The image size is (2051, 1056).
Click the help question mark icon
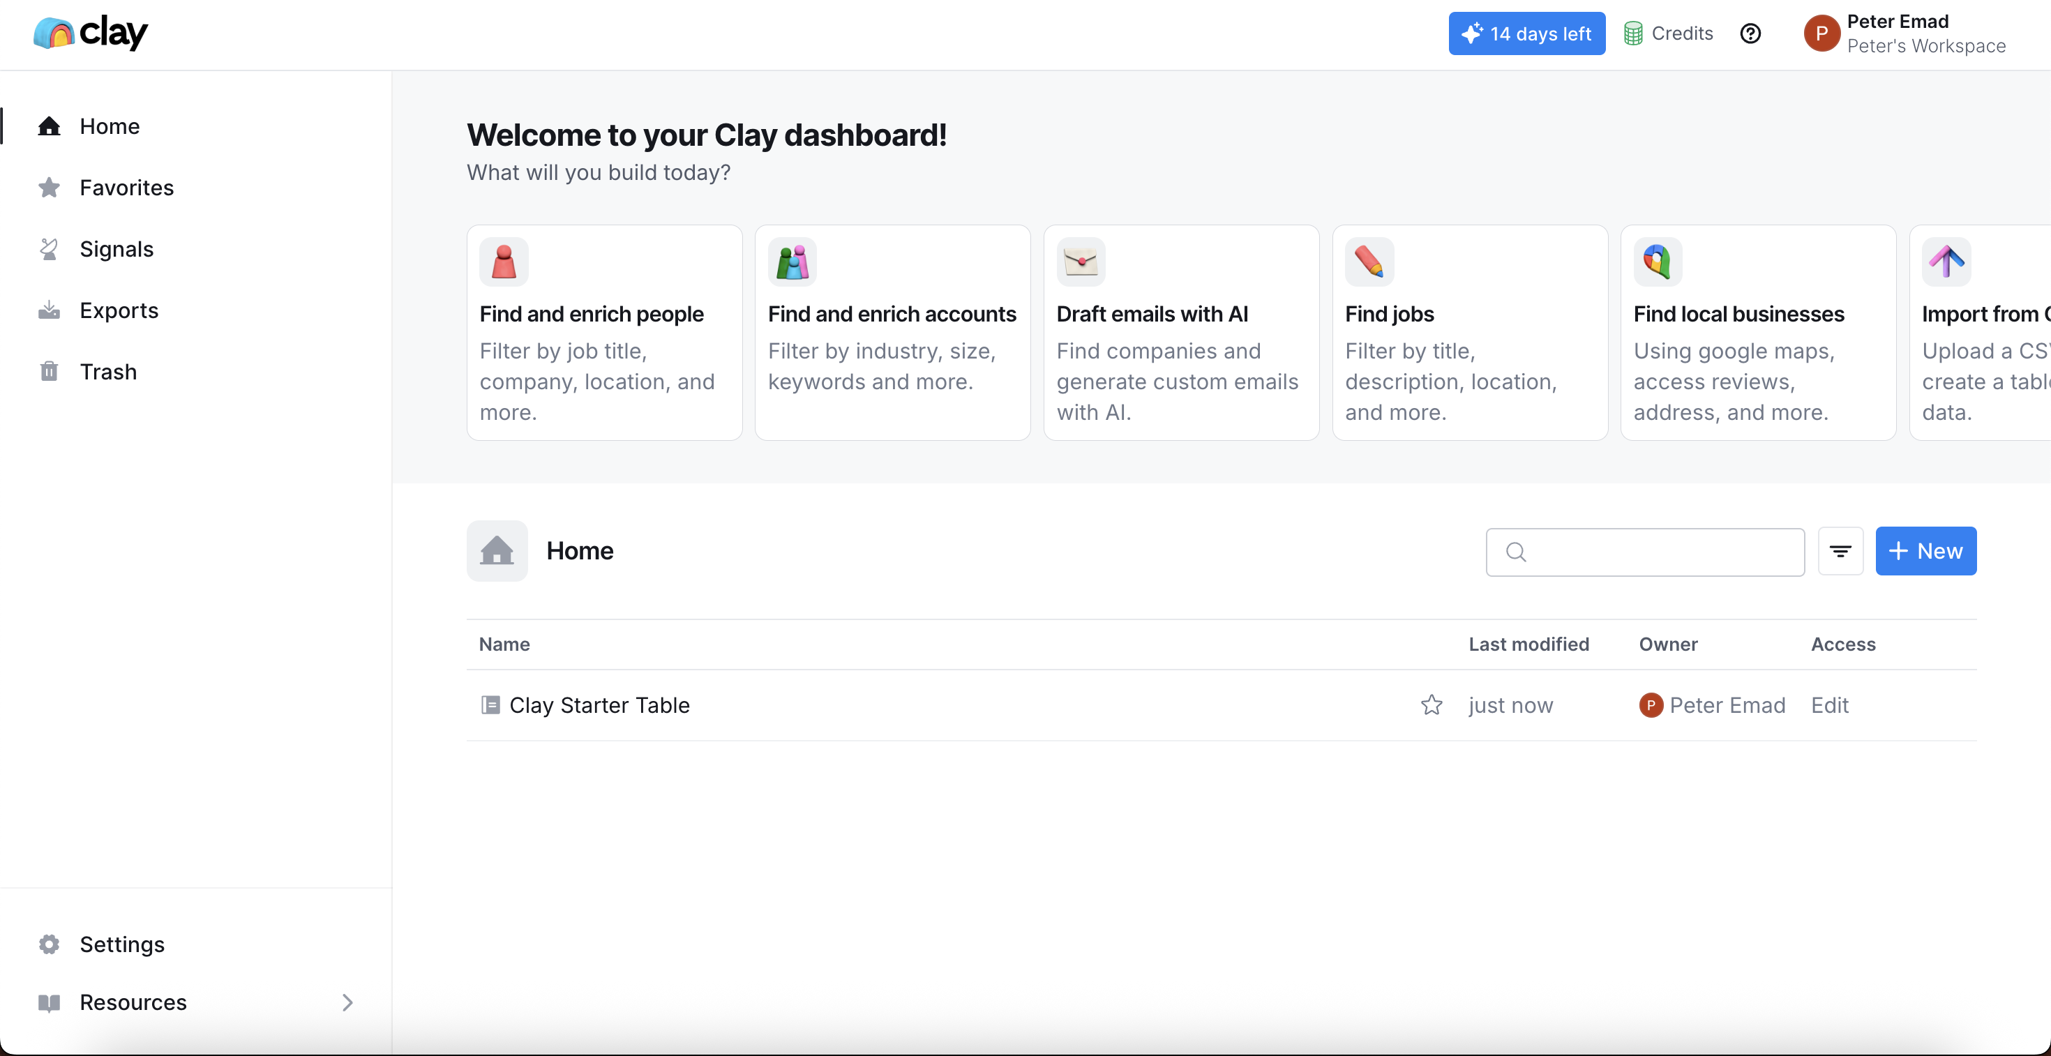tap(1751, 33)
